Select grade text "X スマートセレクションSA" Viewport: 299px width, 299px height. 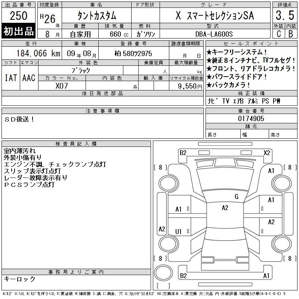coord(215,16)
